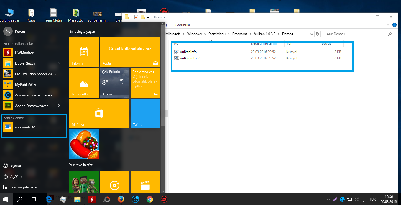This screenshot has height=205, width=401.
Task: Open Fotoğraflar photos tile
Action: (84, 83)
